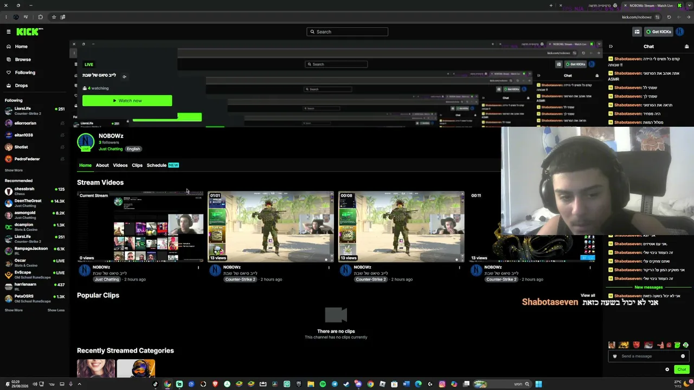Open the Current Stream video thumbnail
This screenshot has width=694, height=390.
(140, 226)
